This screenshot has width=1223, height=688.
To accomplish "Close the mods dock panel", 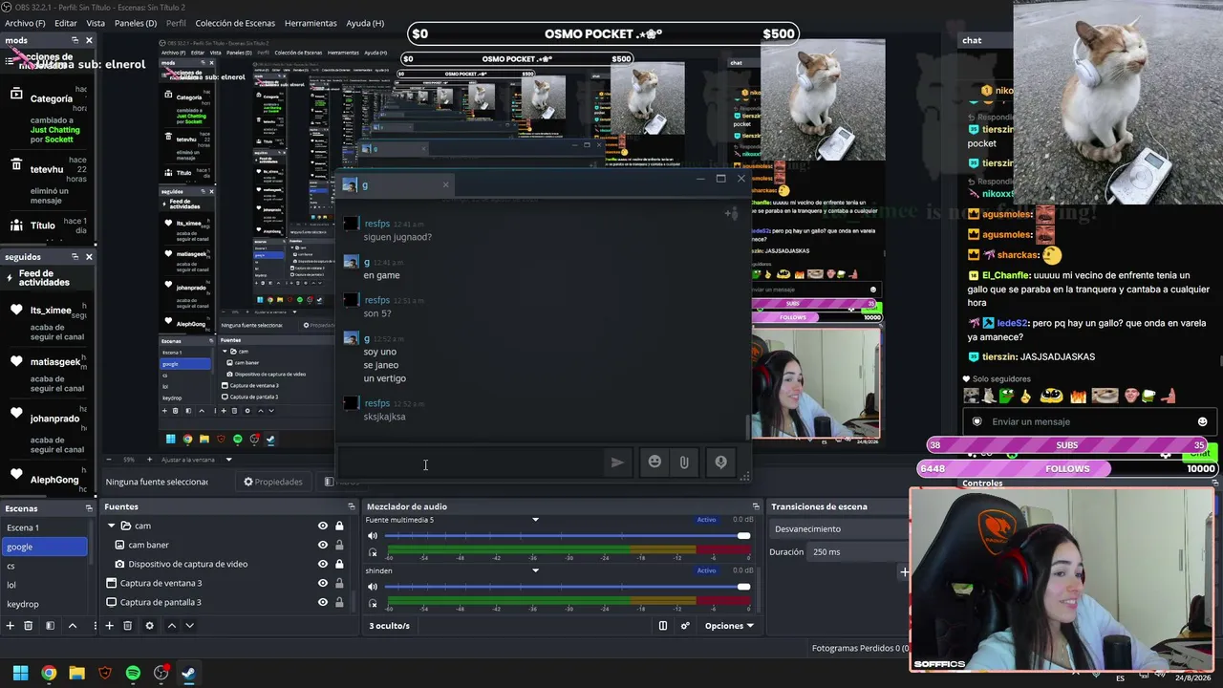I will 89,40.
